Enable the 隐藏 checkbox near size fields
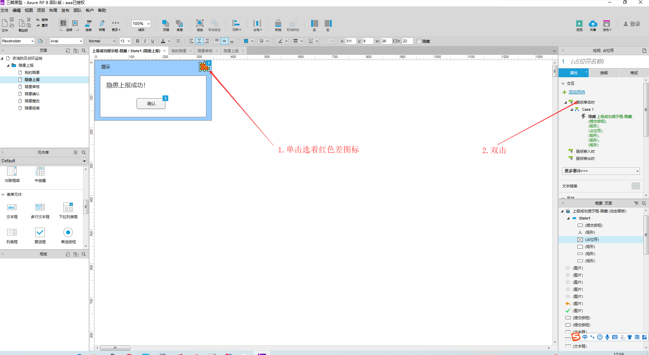The width and height of the screenshot is (649, 355). click(x=419, y=41)
